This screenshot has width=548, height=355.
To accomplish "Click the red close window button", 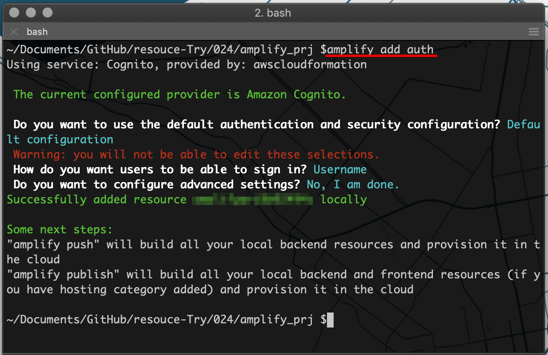I will [x=14, y=12].
